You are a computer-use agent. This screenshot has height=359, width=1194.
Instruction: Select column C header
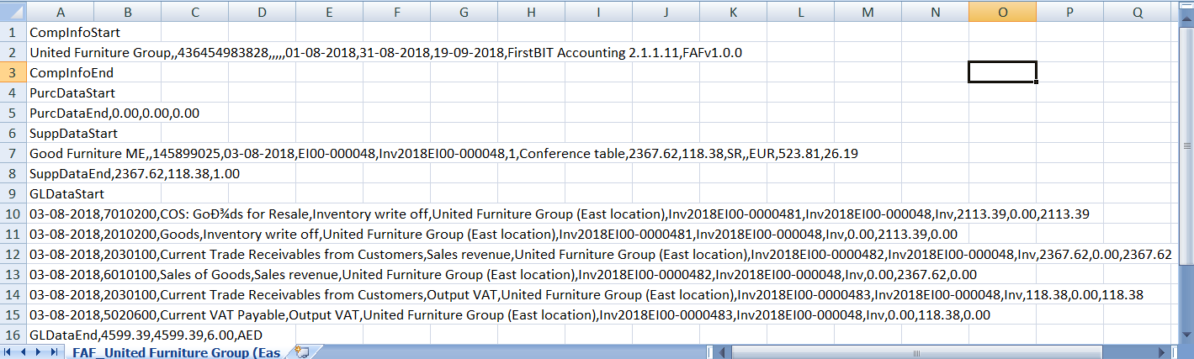pos(194,12)
